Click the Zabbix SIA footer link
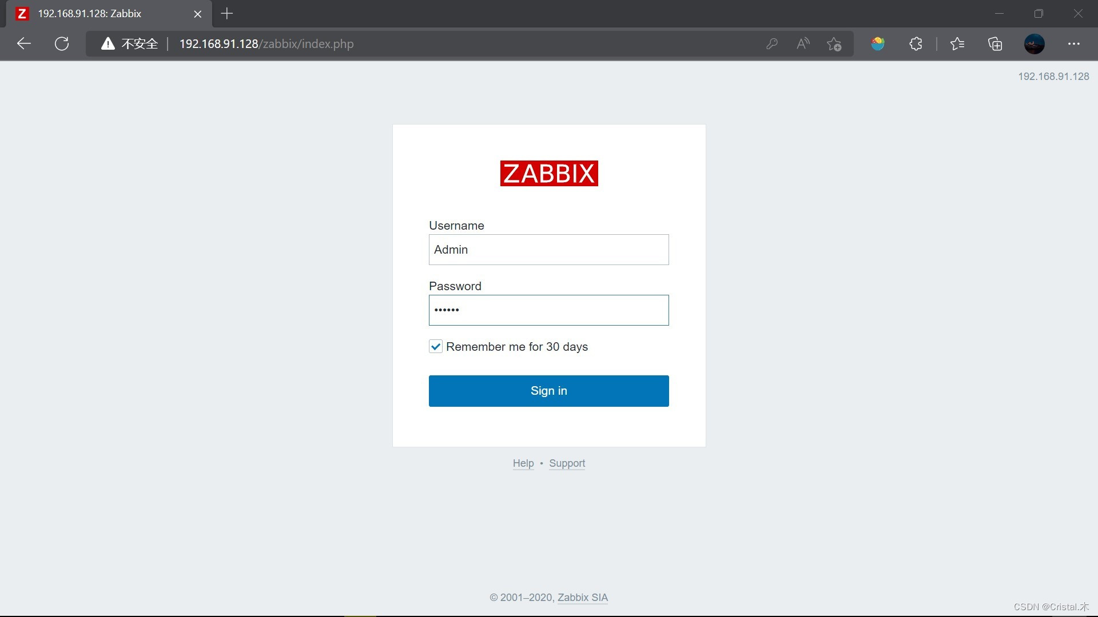 [582, 597]
